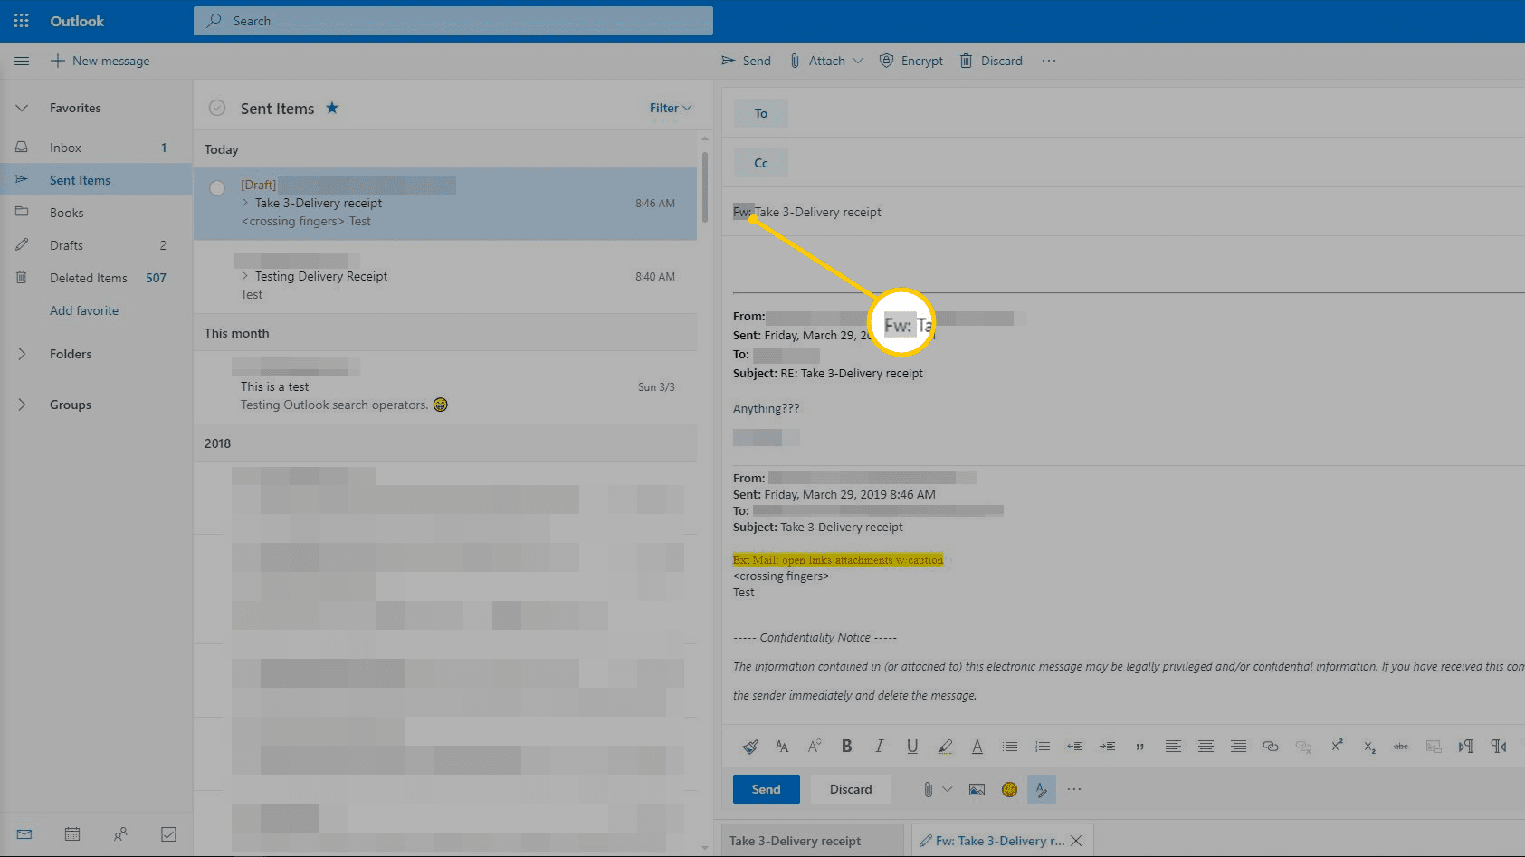This screenshot has width=1525, height=857.
Task: Set left-to-right text direction
Action: point(1466,747)
